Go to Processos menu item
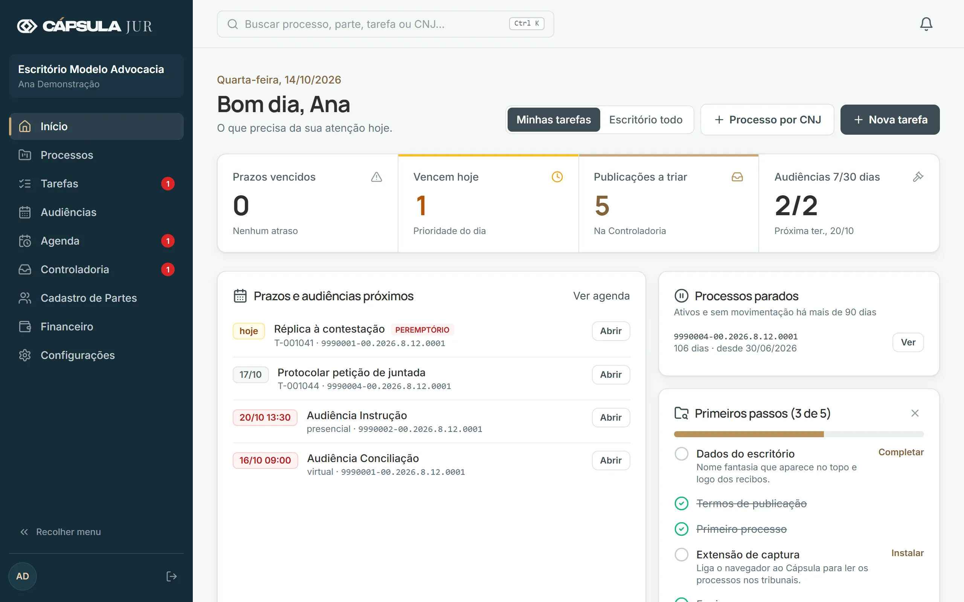 click(96, 155)
